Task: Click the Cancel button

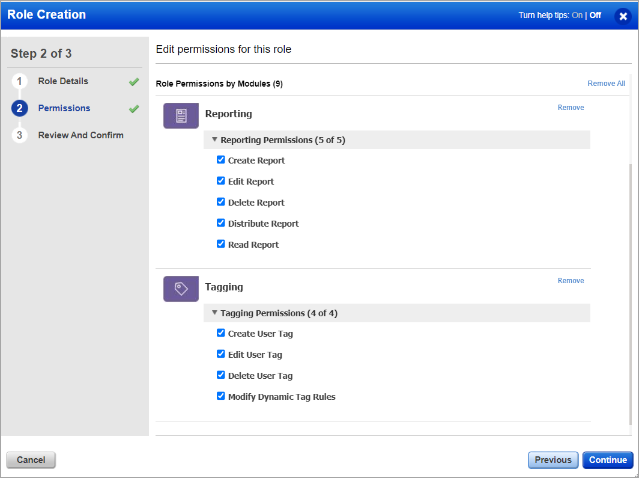Action: tap(31, 459)
